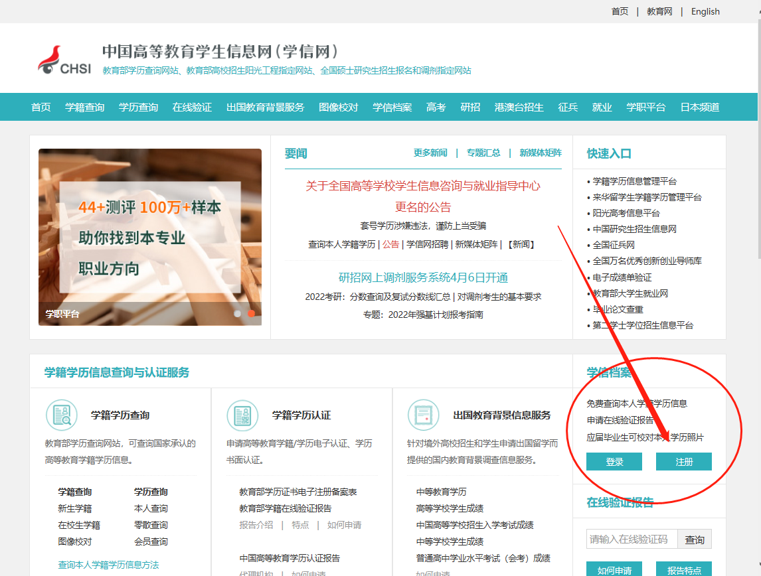This screenshot has height=576, width=761.
Task: Open the 学职平台 banner image
Action: click(149, 237)
